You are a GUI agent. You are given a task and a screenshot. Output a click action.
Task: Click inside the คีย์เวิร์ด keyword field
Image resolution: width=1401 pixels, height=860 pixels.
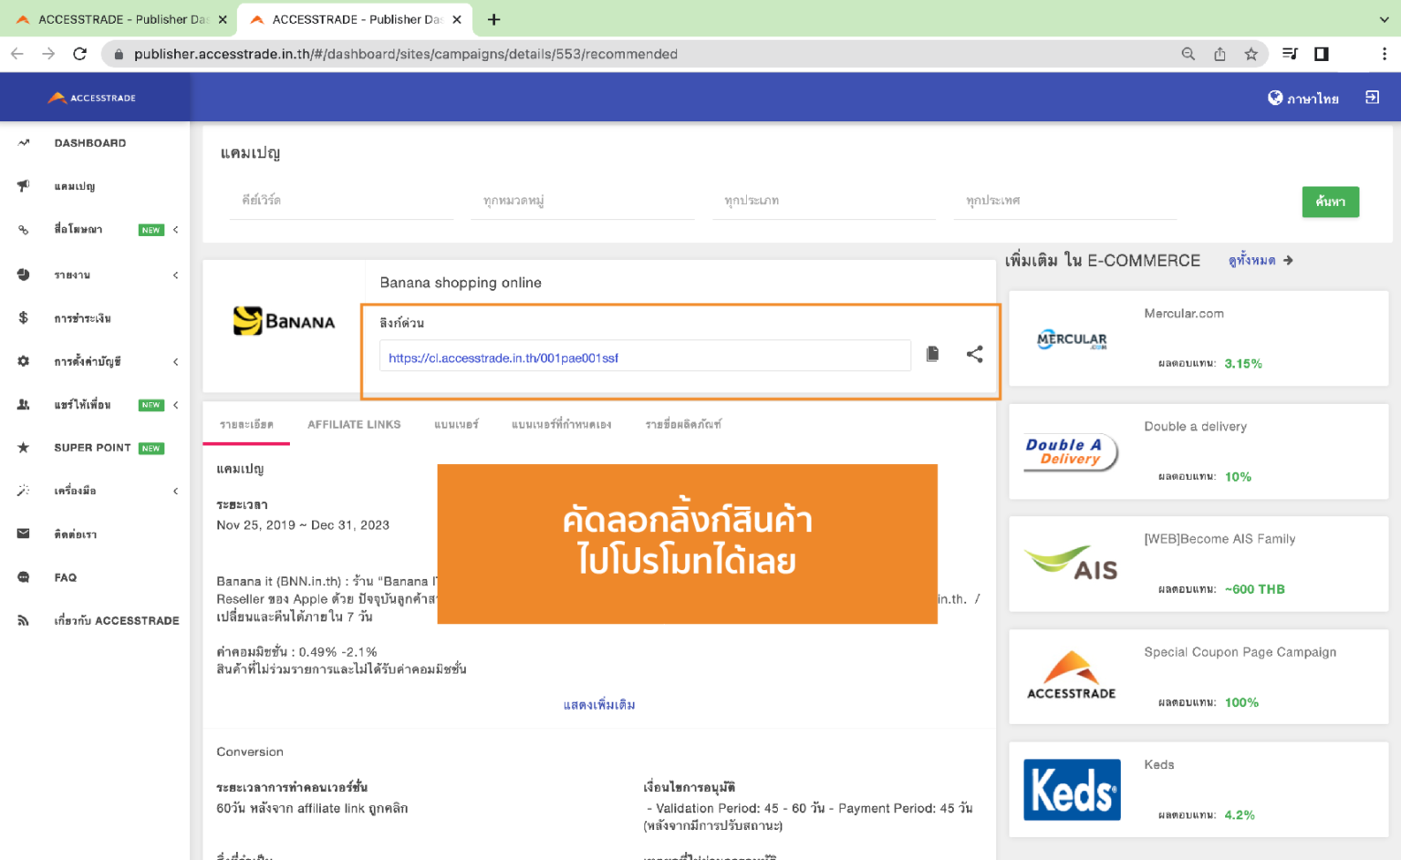341,201
